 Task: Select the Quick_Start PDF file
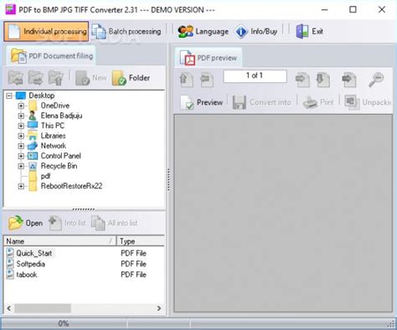(34, 253)
